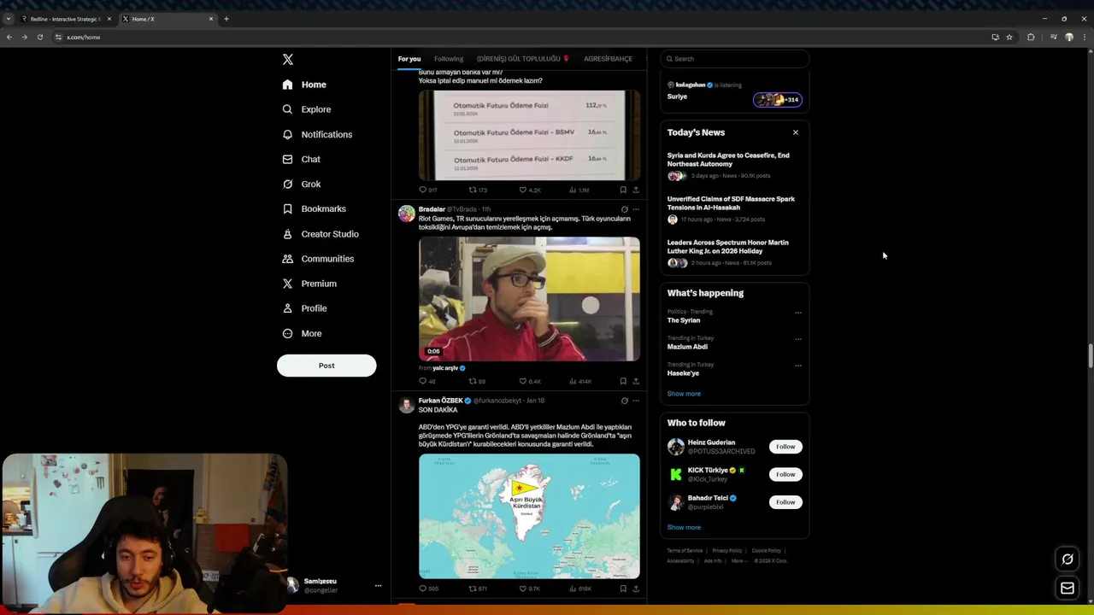Image resolution: width=1094 pixels, height=615 pixels.
Task: Open floating messages button
Action: [x=1068, y=588]
